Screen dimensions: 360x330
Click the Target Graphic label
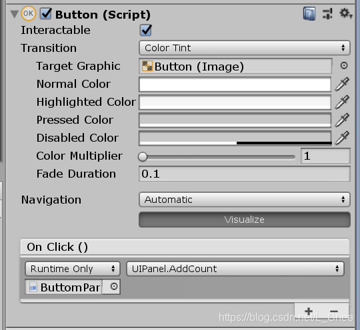78,67
